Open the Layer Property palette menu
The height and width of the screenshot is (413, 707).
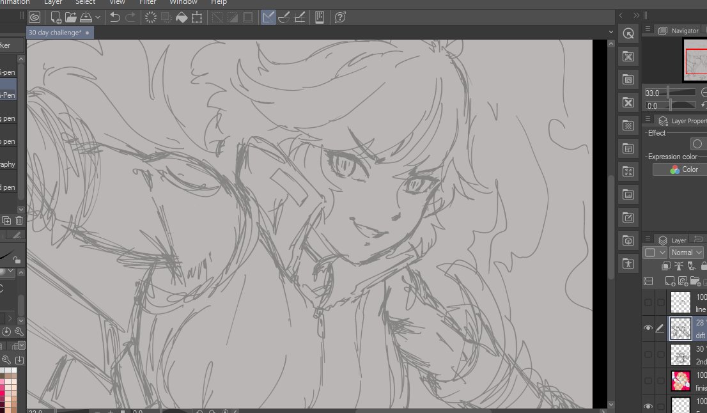pos(648,119)
